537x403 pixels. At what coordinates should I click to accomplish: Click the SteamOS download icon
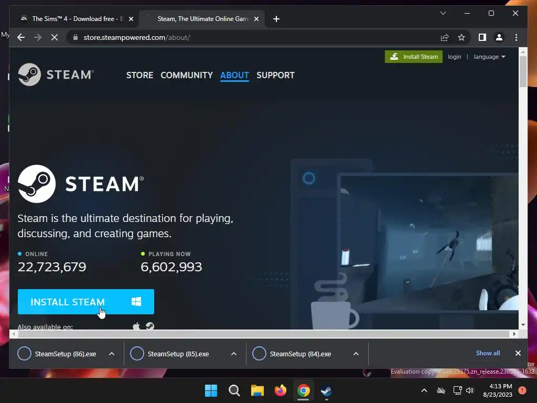point(150,326)
